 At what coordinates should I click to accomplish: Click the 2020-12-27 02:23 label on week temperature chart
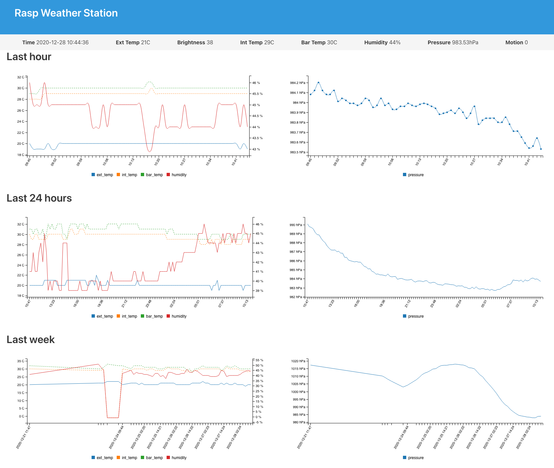(x=202, y=437)
